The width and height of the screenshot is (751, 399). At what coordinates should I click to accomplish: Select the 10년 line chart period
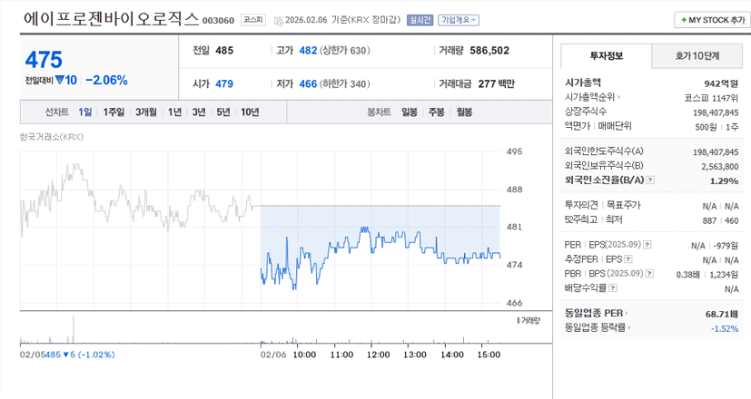coord(250,112)
